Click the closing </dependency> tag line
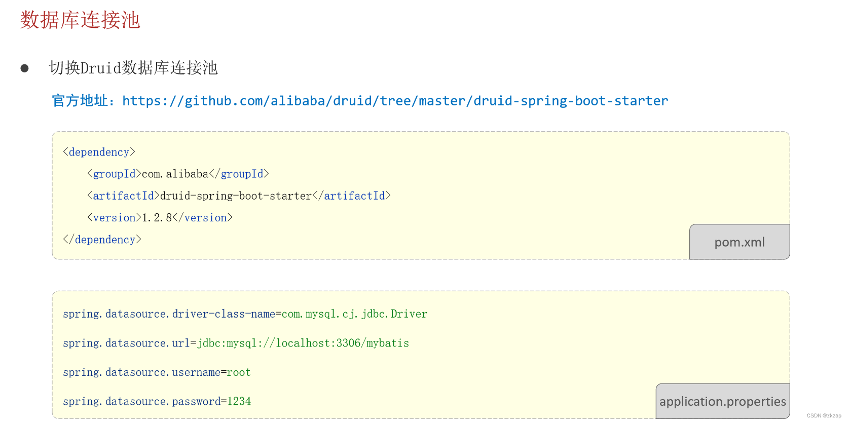 click(x=102, y=239)
